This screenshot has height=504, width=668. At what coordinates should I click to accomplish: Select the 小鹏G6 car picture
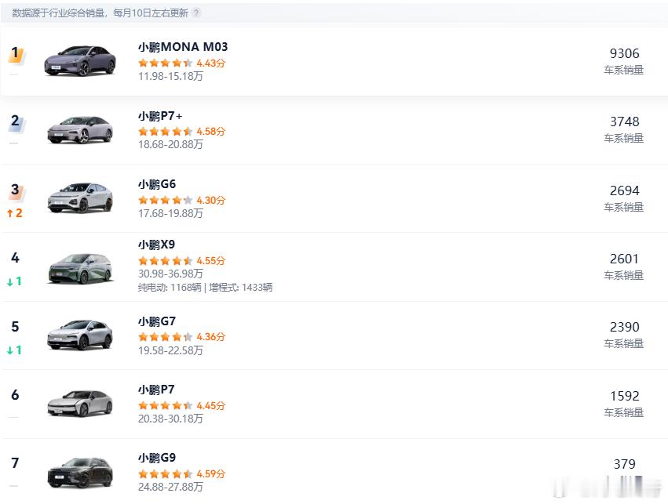tap(79, 198)
